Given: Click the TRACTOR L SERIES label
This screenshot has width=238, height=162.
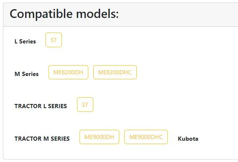Looking at the screenshot, I should pyautogui.click(x=41, y=106).
